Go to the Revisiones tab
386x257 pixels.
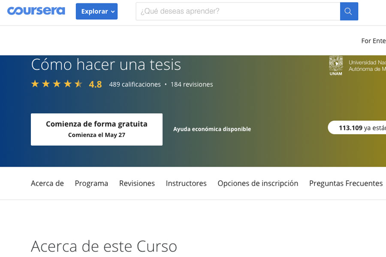click(137, 183)
